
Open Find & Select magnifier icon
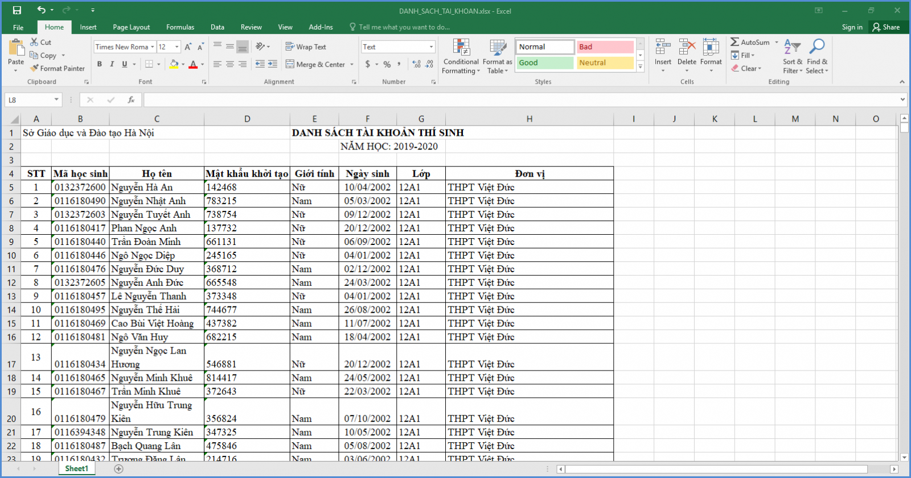[817, 47]
